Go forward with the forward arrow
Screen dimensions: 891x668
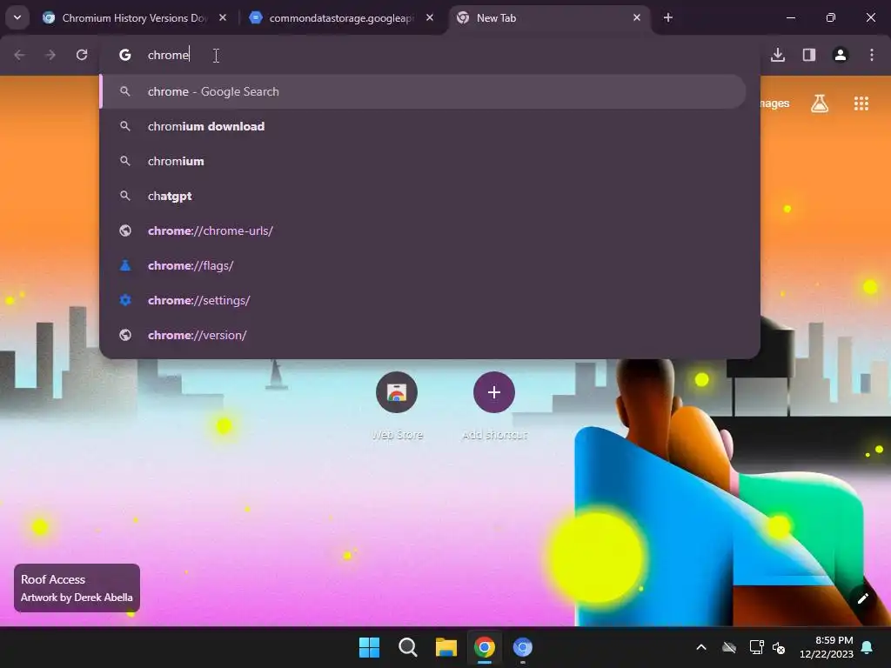point(50,55)
